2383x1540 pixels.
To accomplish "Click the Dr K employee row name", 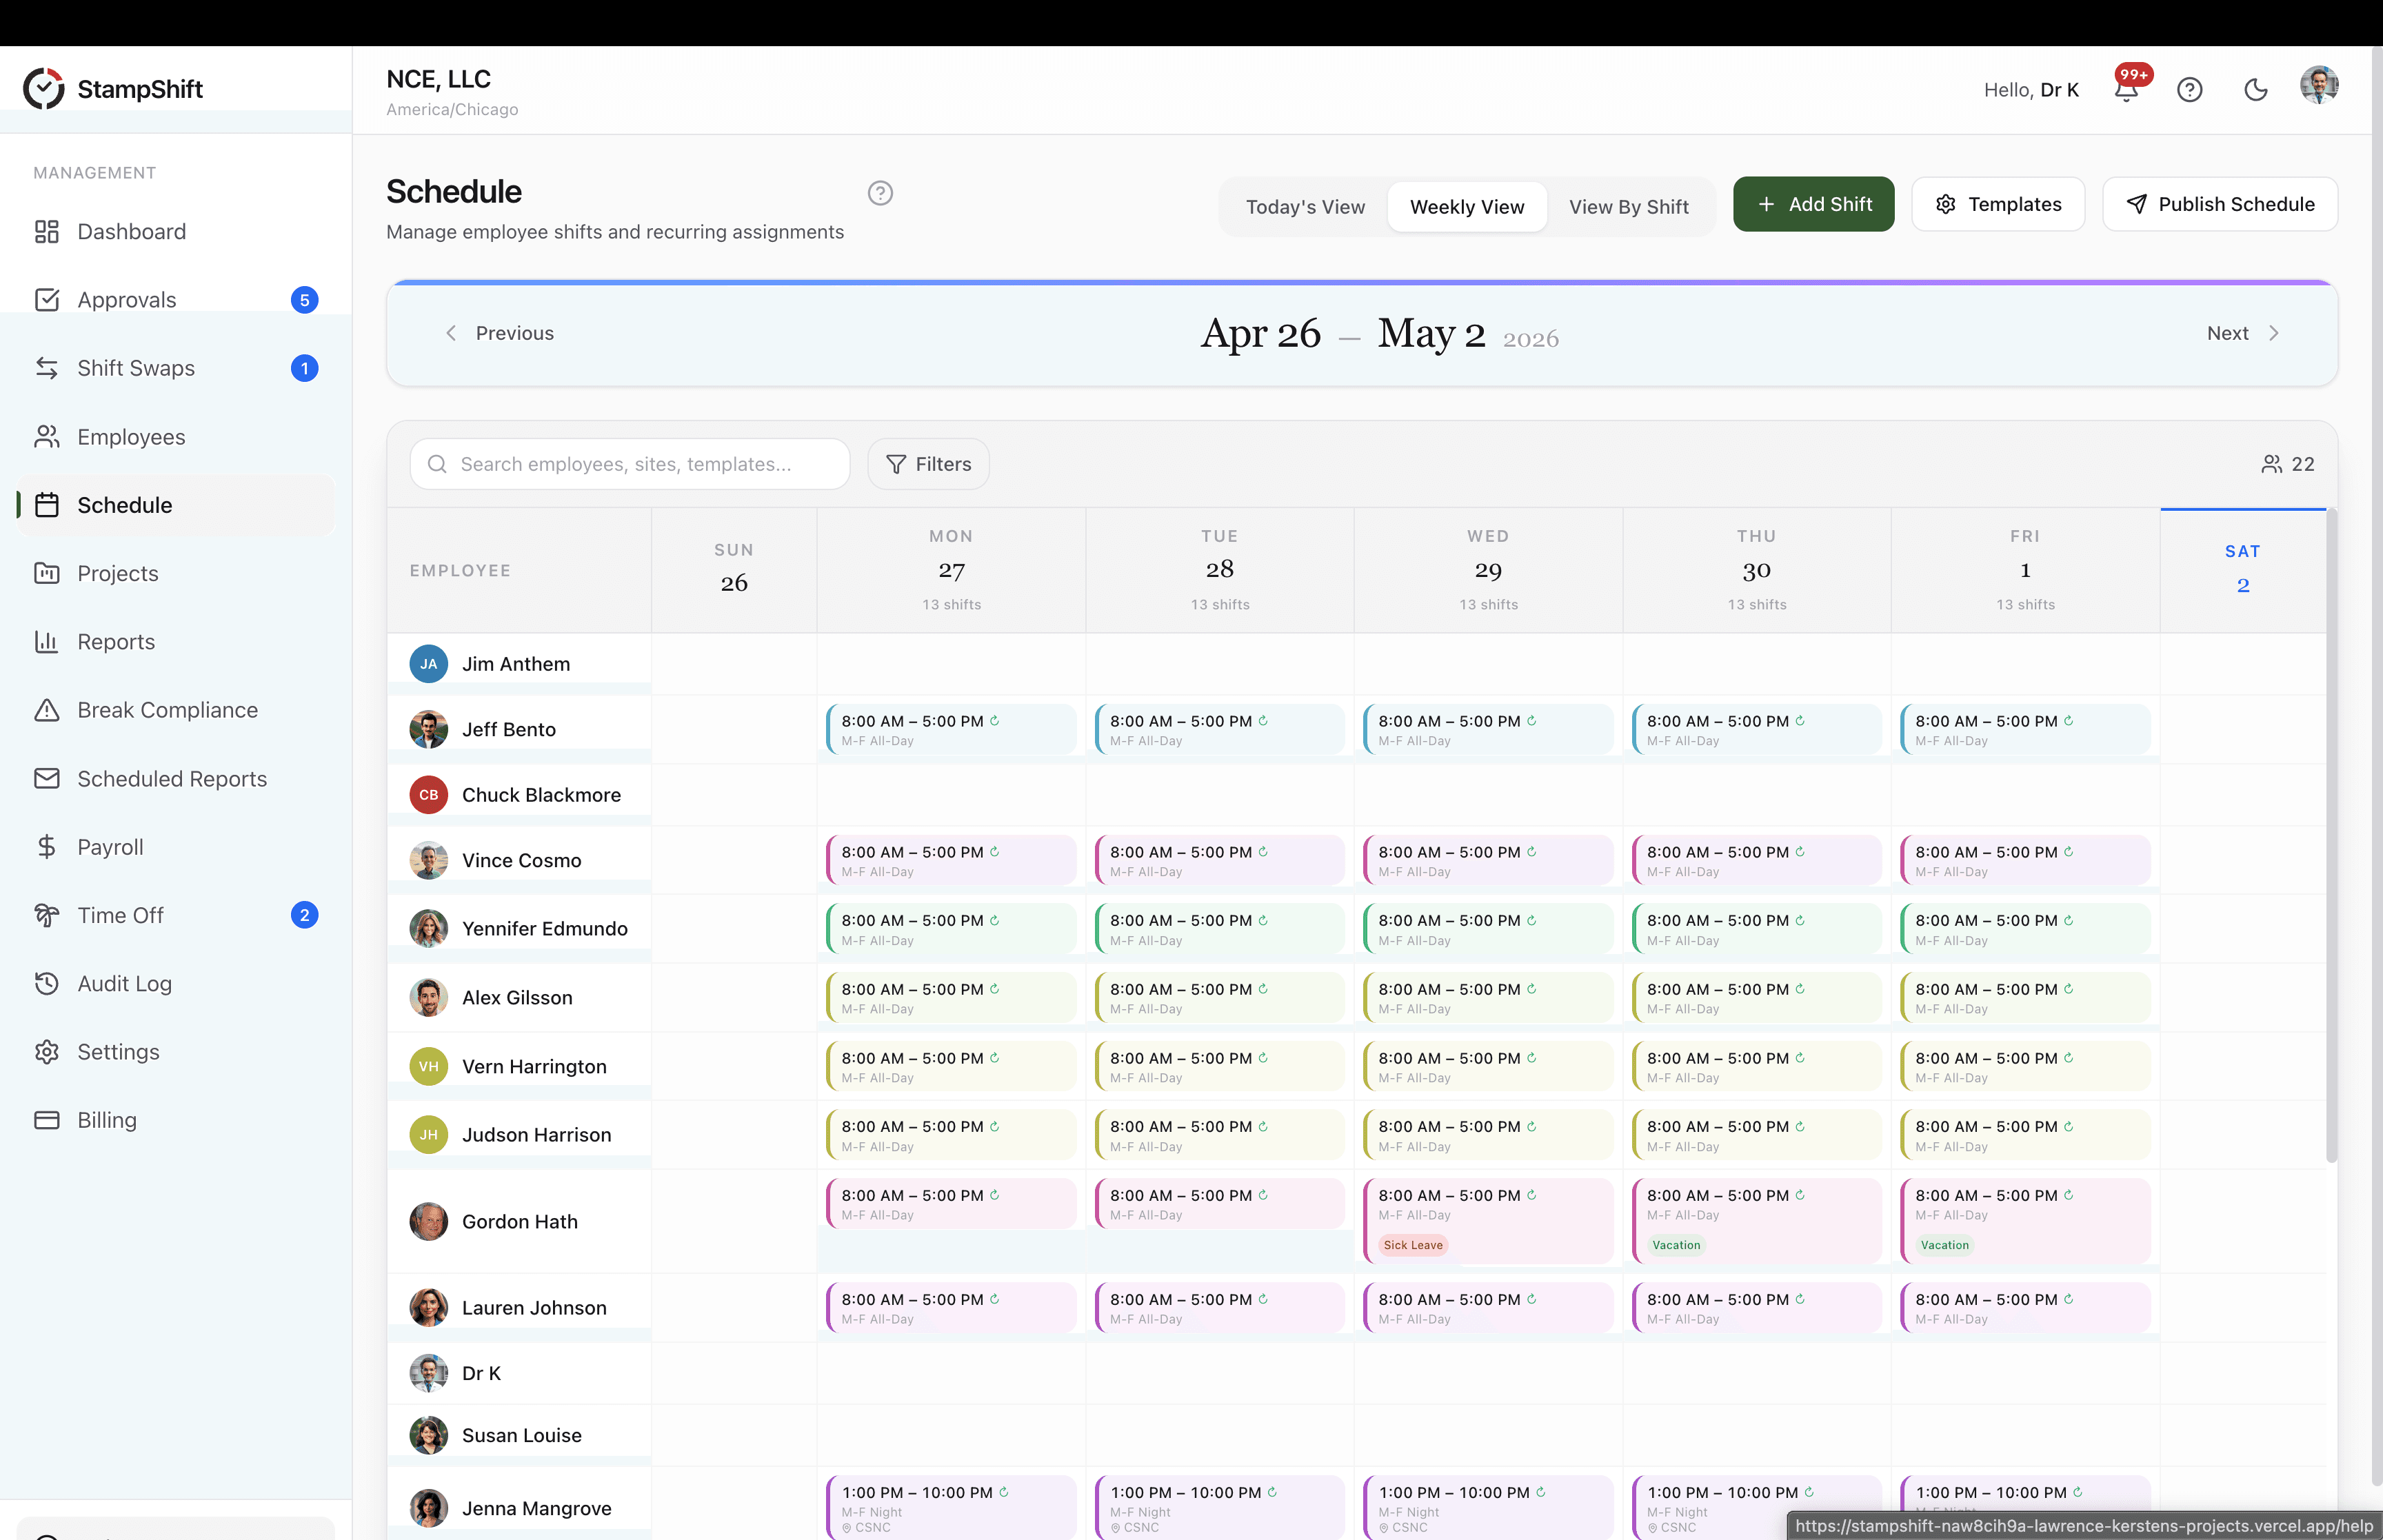I will [x=481, y=1373].
